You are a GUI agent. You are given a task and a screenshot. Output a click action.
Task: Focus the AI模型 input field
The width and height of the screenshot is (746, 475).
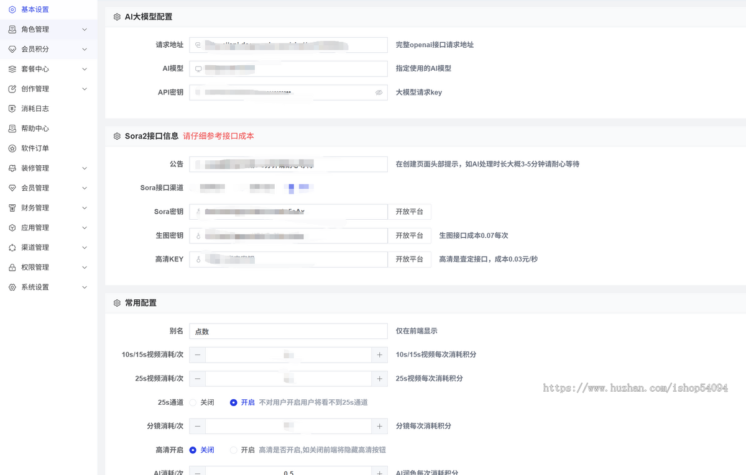288,68
